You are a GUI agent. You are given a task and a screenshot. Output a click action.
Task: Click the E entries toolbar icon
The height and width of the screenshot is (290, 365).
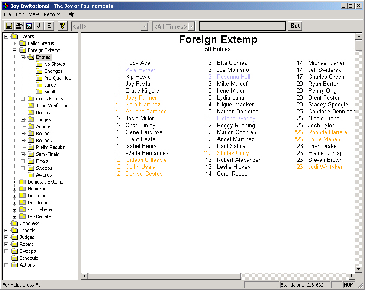(48, 26)
